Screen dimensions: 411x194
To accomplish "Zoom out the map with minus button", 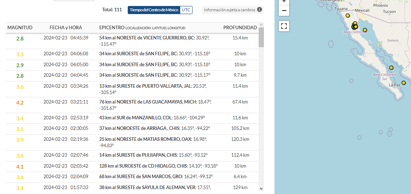I will click(x=284, y=11).
